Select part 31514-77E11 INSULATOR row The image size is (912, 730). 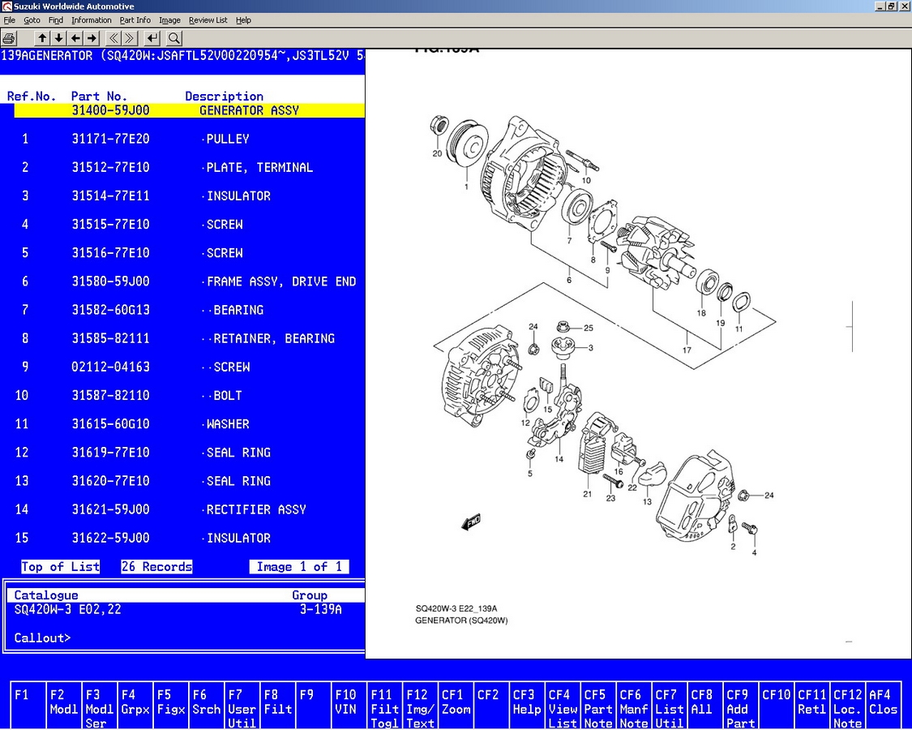190,196
